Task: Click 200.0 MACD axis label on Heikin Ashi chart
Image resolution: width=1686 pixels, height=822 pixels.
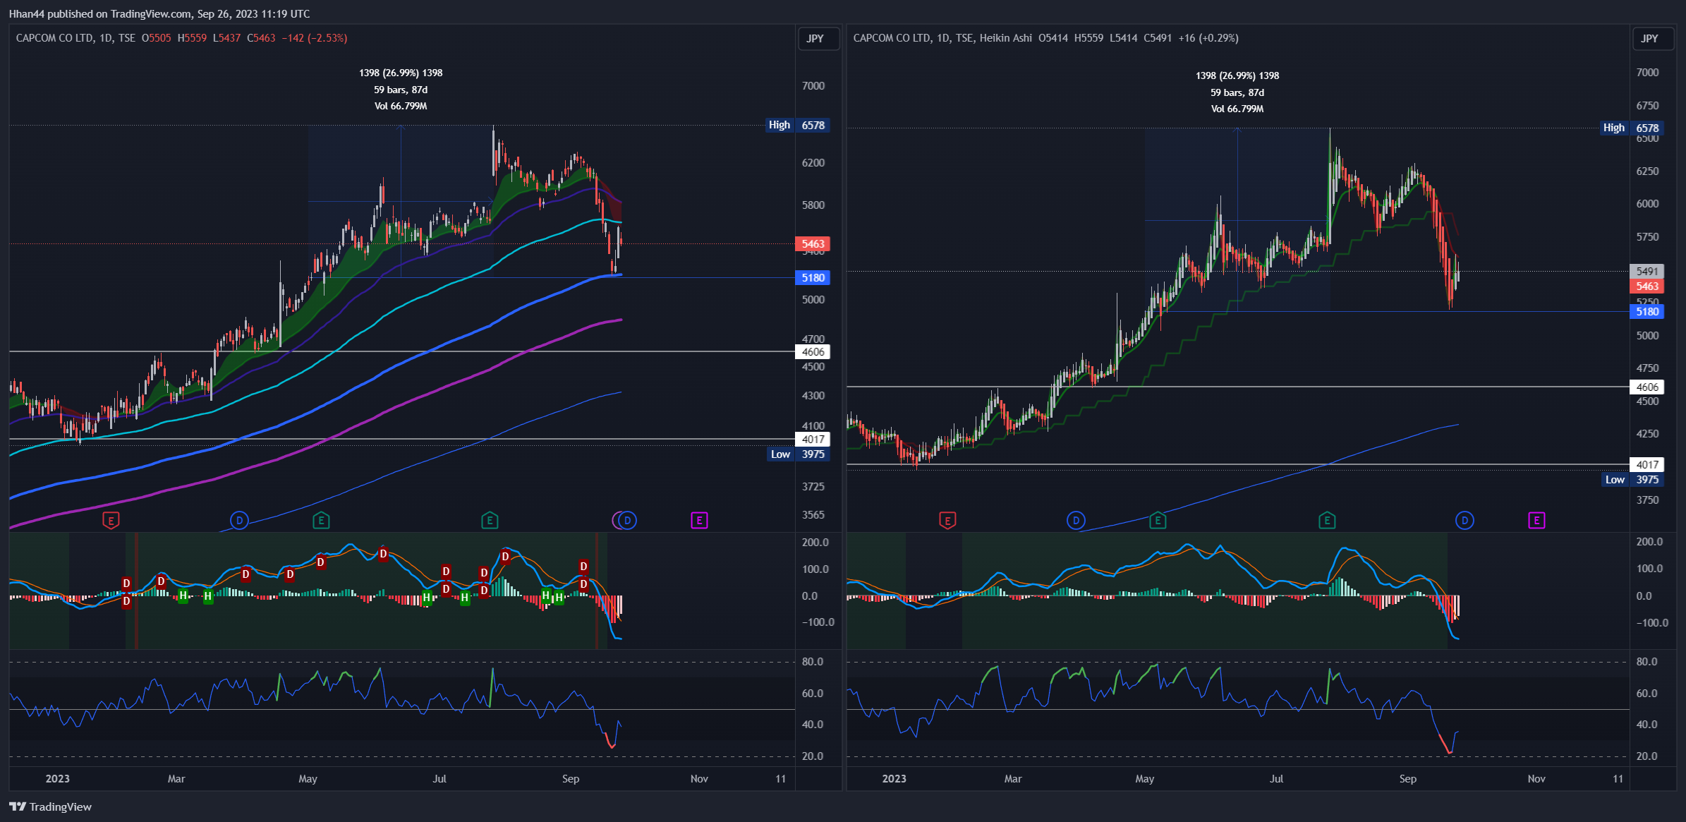Action: pyautogui.click(x=1649, y=542)
